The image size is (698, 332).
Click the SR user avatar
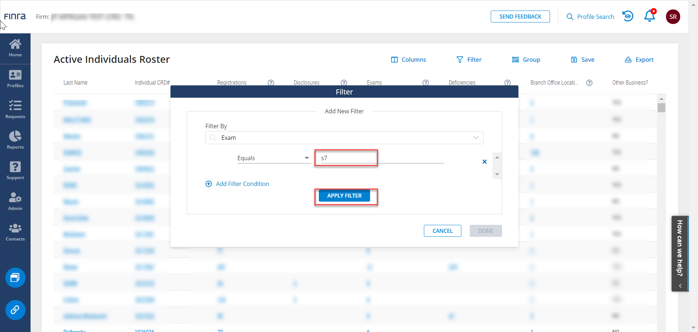click(x=673, y=17)
